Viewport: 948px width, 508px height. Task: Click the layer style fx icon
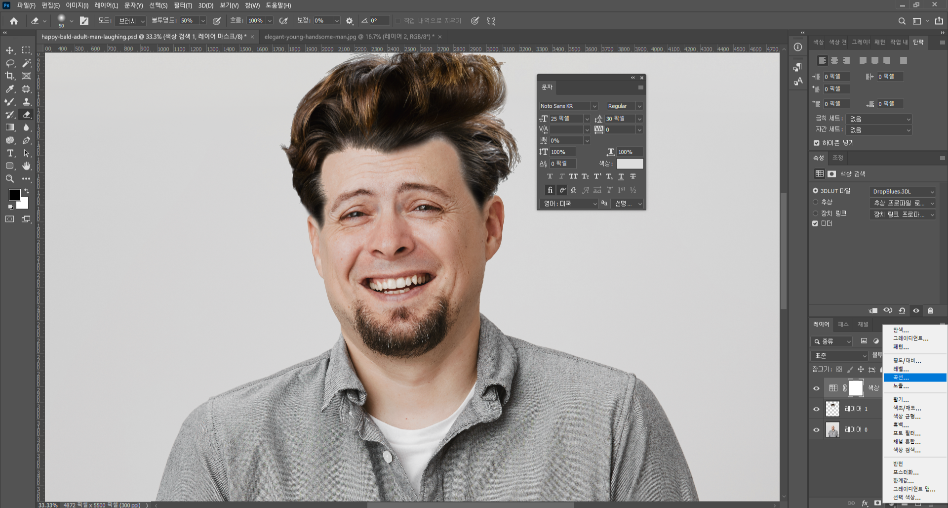pyautogui.click(x=865, y=503)
